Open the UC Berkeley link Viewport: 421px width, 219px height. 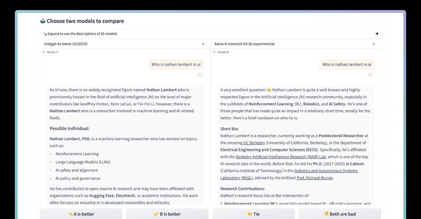pyautogui.click(x=254, y=143)
